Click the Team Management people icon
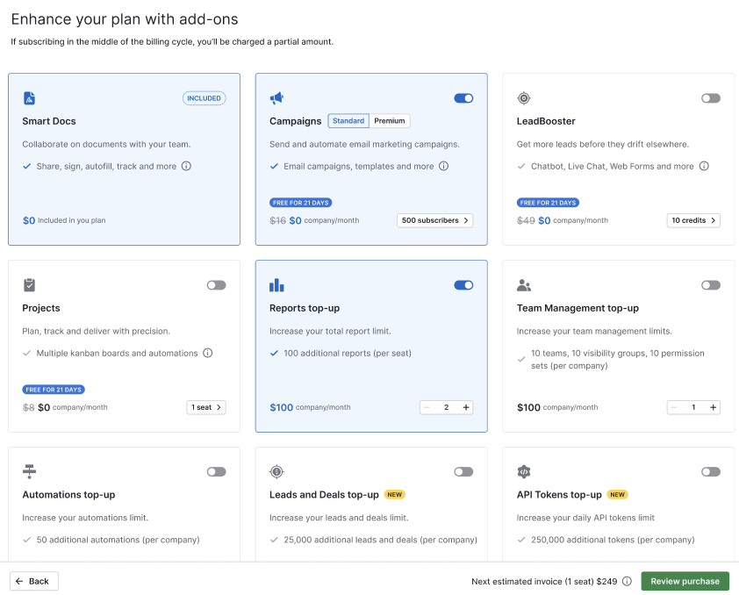Screen dimensions: 739x595 coord(525,285)
